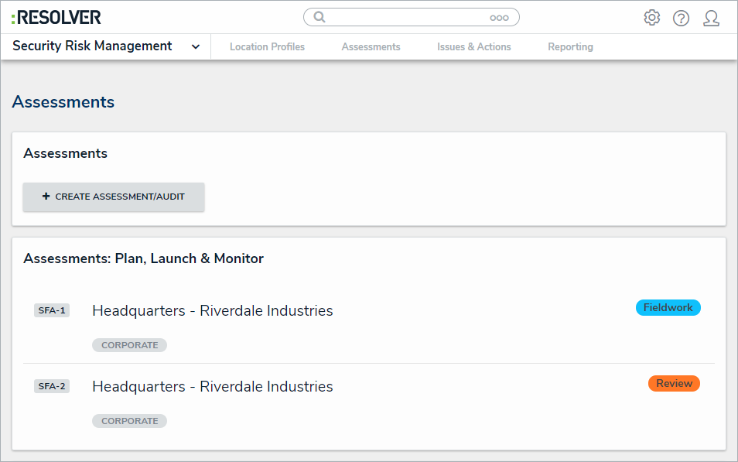Expand the Security Risk Management dropdown
The height and width of the screenshot is (462, 738).
click(196, 46)
